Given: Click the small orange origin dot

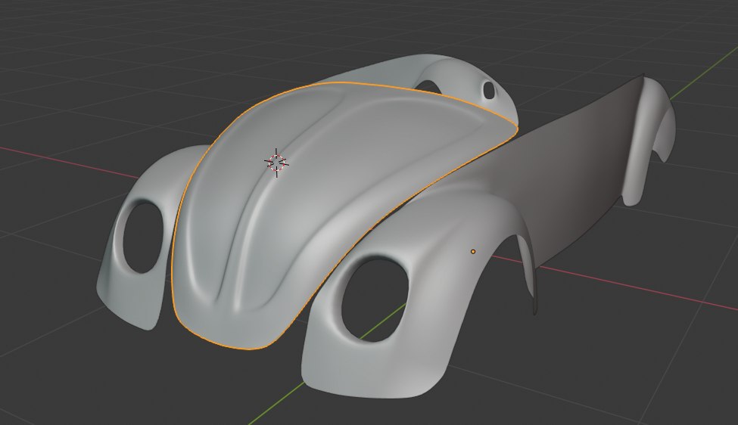Looking at the screenshot, I should (x=473, y=251).
